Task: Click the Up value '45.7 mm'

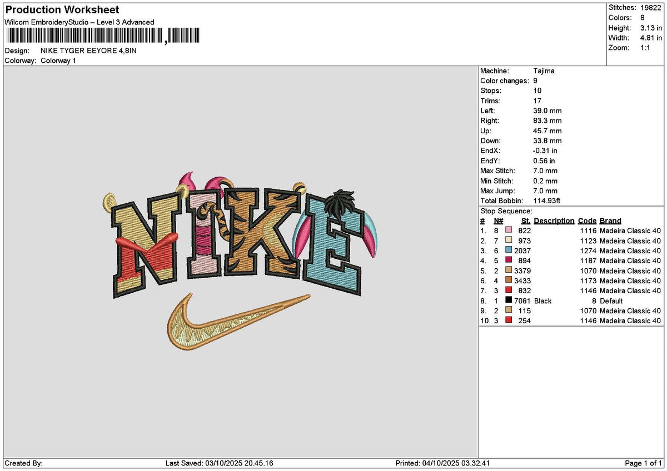Action: pyautogui.click(x=547, y=131)
